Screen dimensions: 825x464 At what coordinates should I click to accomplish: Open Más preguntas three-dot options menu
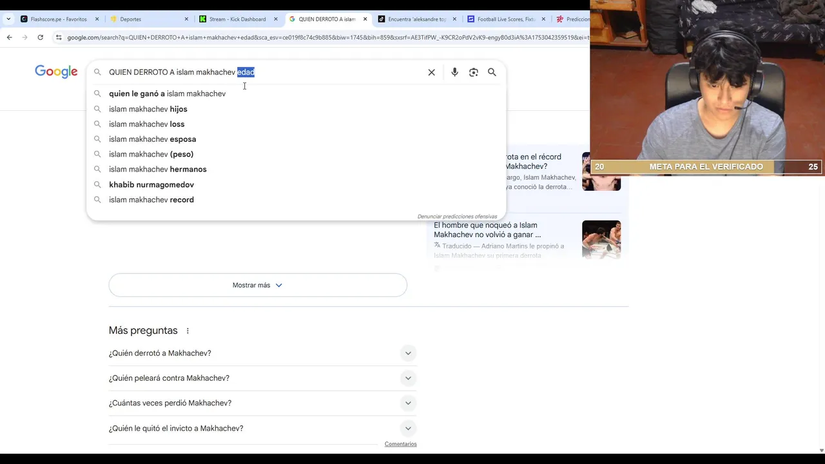pos(188,331)
